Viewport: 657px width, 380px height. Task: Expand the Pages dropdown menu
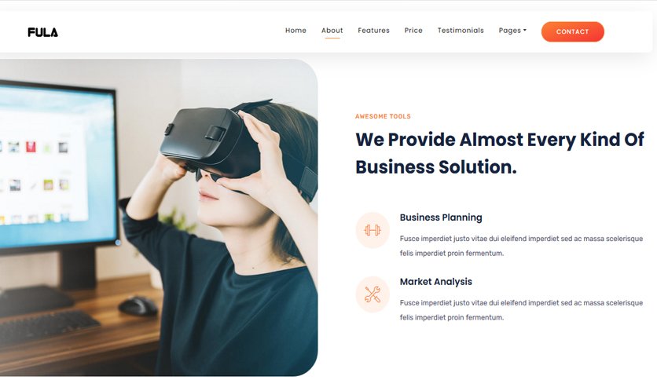coord(512,31)
